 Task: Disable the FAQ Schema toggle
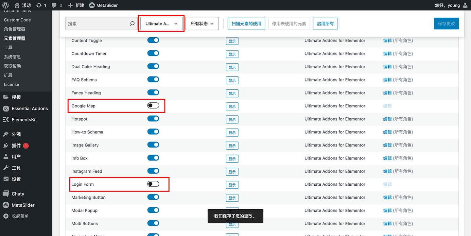(153, 79)
